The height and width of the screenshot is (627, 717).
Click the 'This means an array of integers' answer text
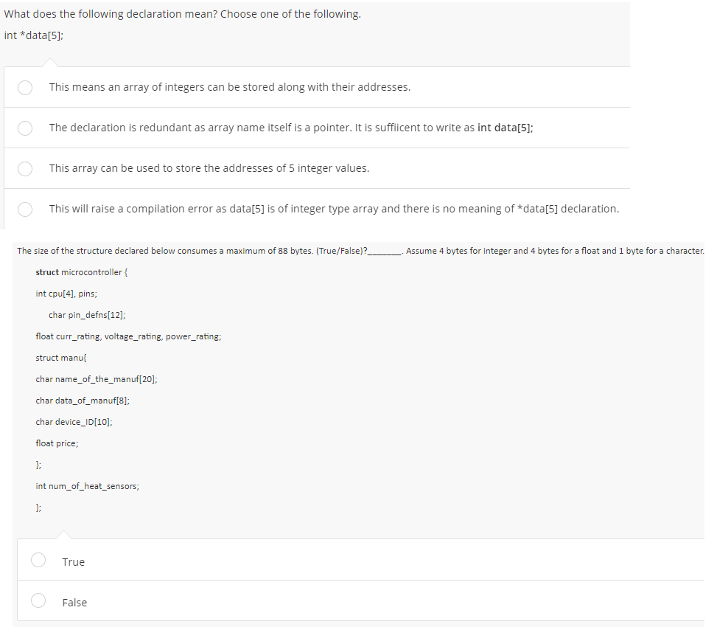pyautogui.click(x=230, y=87)
